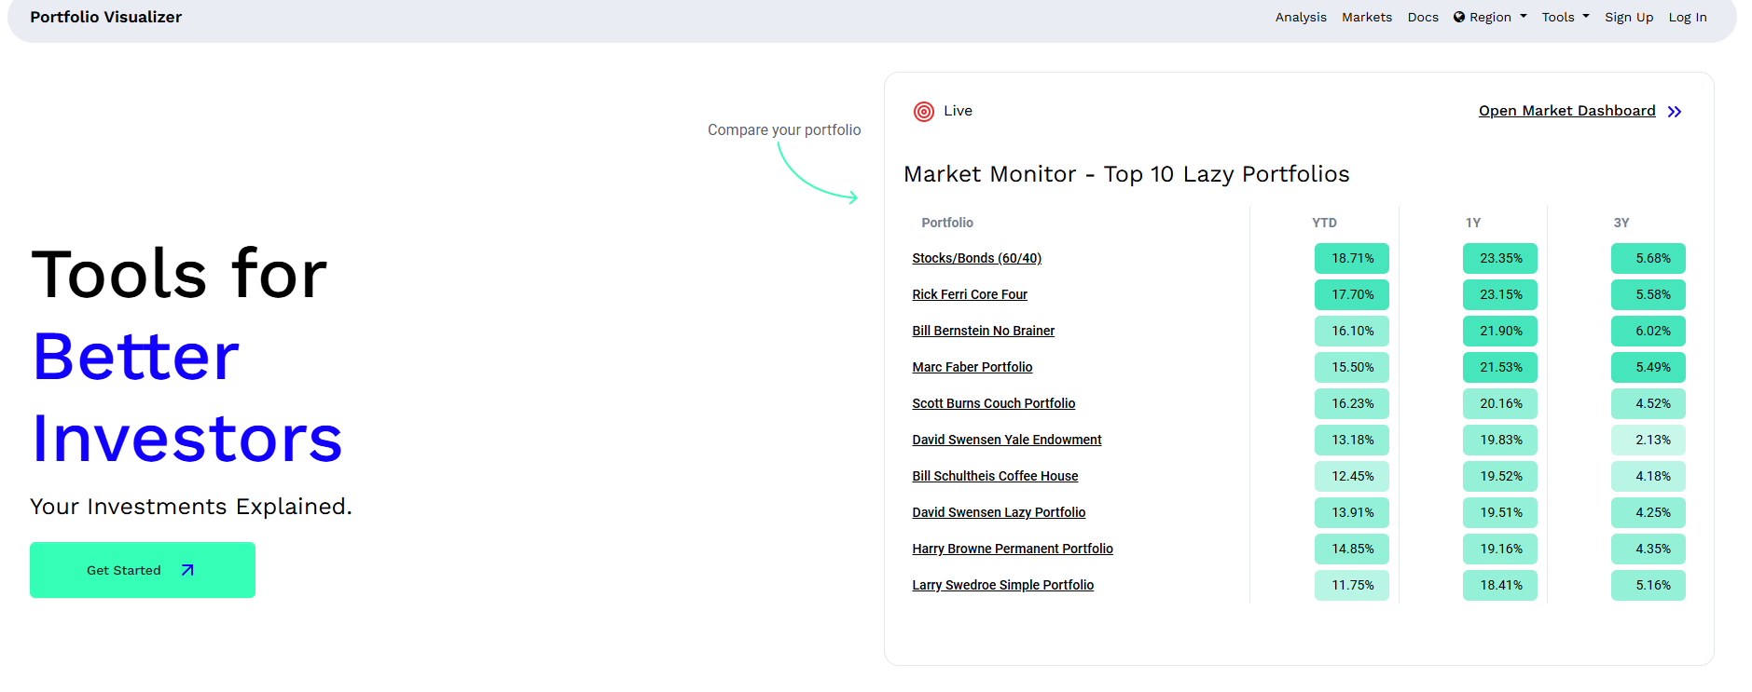Click the 19.51% 1Y value
This screenshot has height=692, width=1752.
click(x=1500, y=512)
